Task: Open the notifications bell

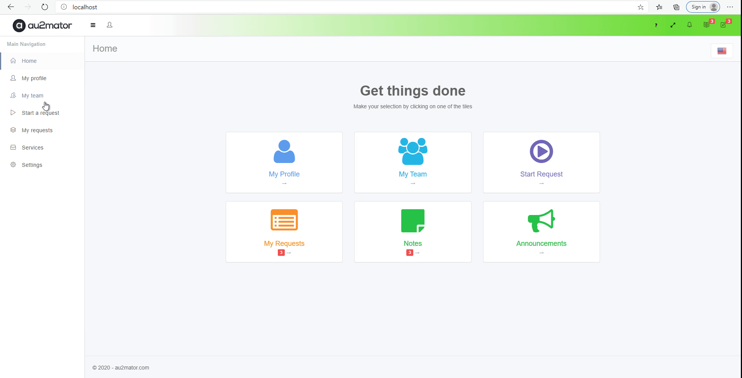Action: pyautogui.click(x=690, y=25)
